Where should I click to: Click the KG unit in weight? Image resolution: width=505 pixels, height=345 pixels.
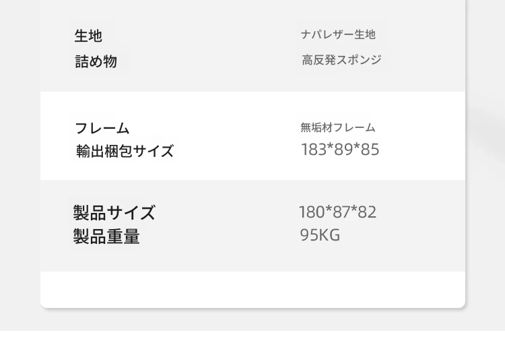[330, 234]
